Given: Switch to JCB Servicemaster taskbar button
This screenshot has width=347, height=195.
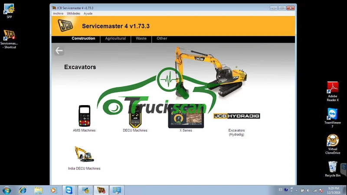Looking at the screenshot, I should [101, 190].
